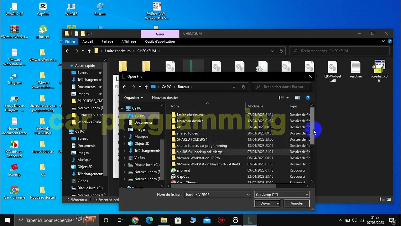Select Lsuite checksum folder in dialog list

pos(190,115)
